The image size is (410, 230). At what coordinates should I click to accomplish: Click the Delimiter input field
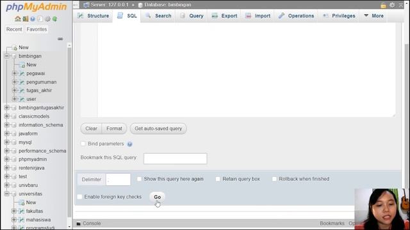[118, 180]
